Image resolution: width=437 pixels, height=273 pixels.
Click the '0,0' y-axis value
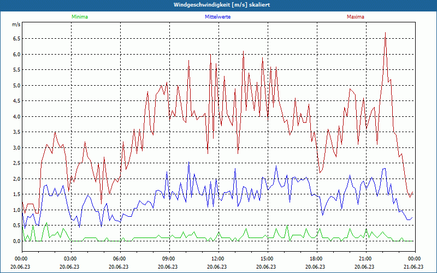(x=17, y=241)
